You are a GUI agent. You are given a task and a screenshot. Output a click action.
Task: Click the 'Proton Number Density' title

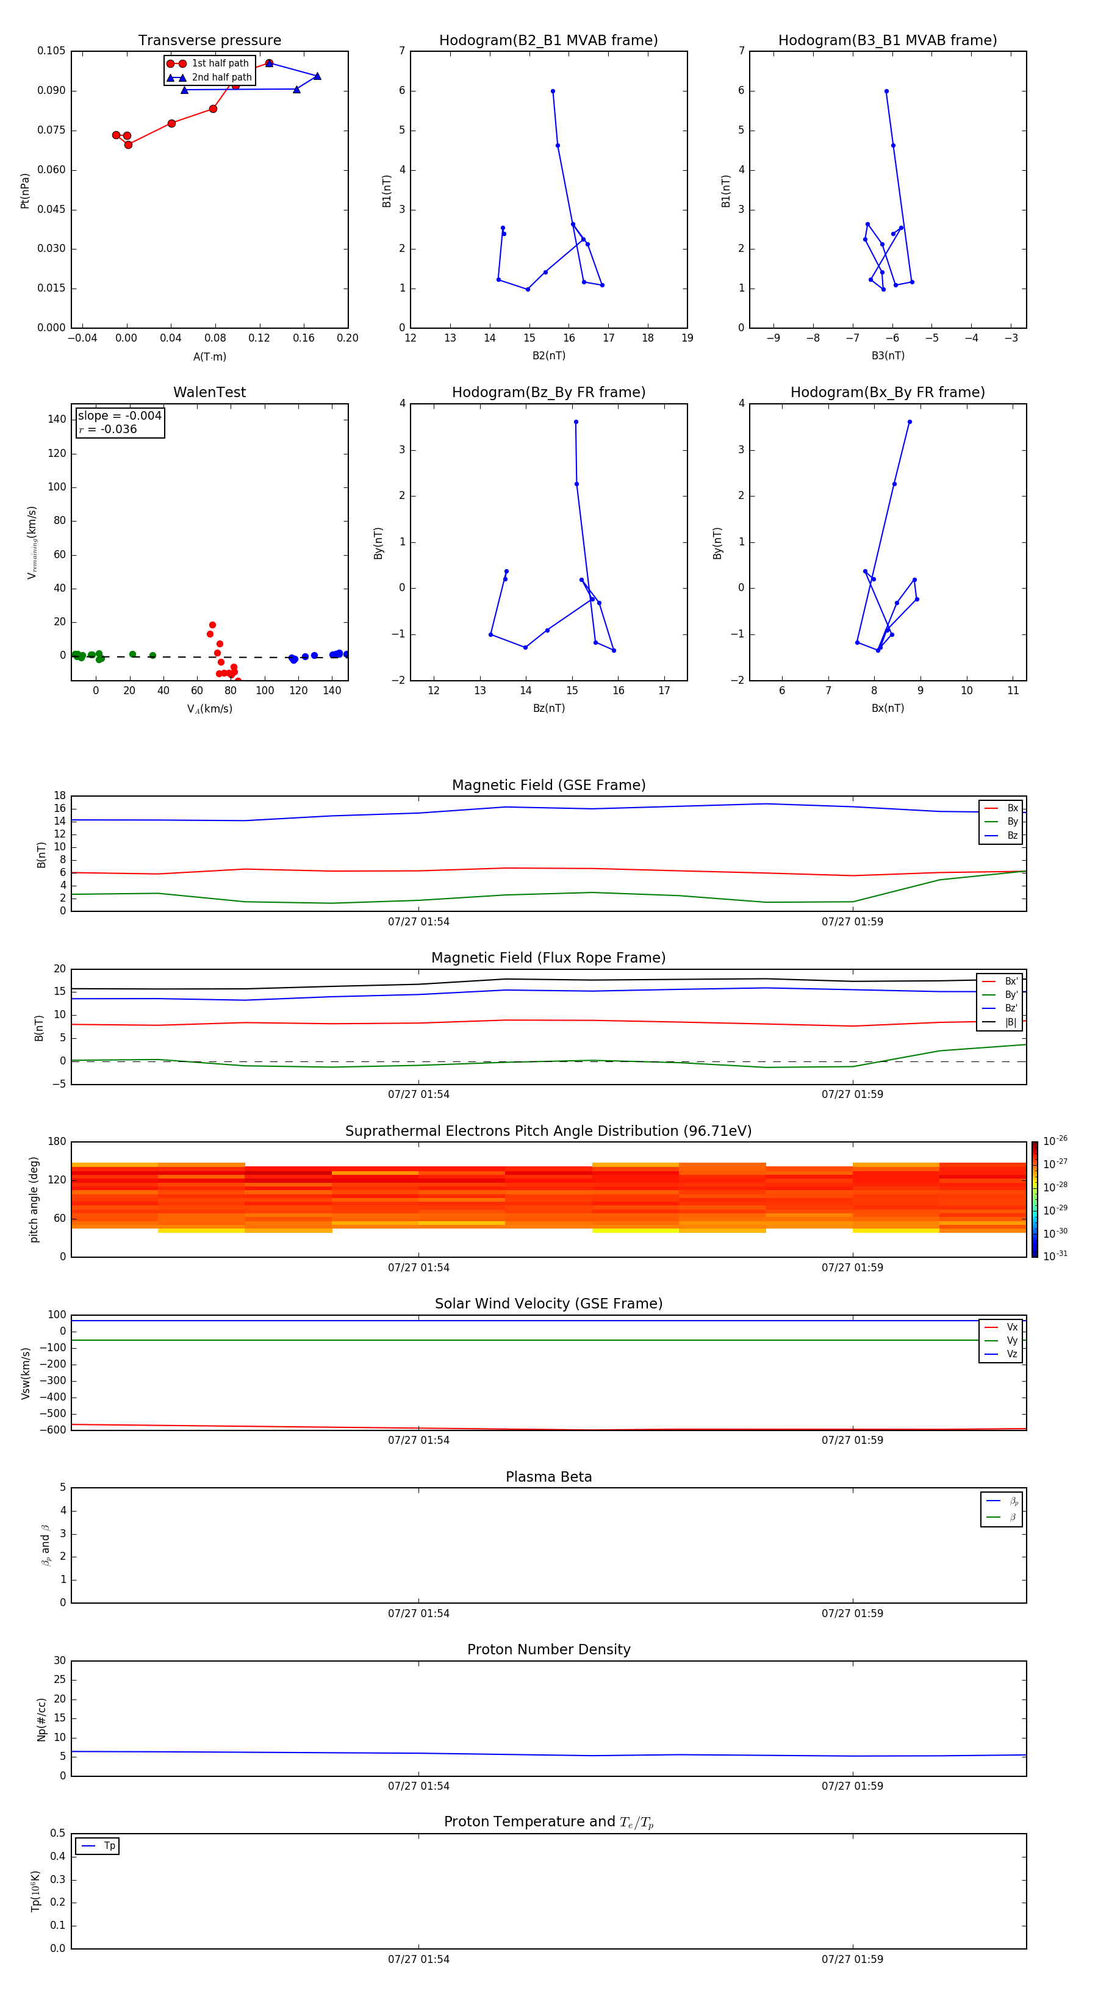tap(548, 1649)
